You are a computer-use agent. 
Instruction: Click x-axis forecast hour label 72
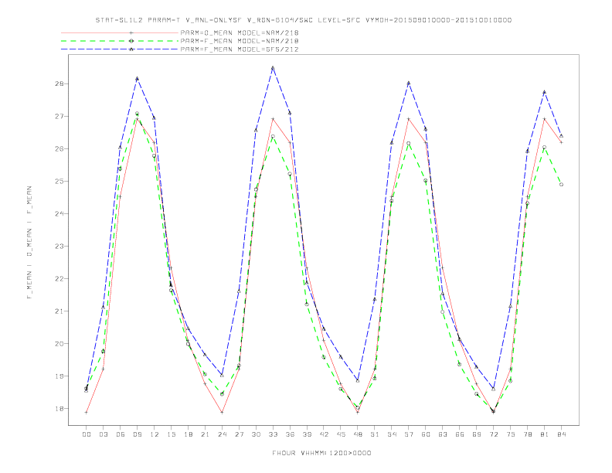pyautogui.click(x=494, y=434)
